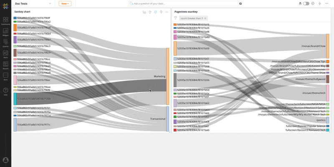Select the More item in sidebar
The width and height of the screenshot is (334, 167).
pos(5,76)
